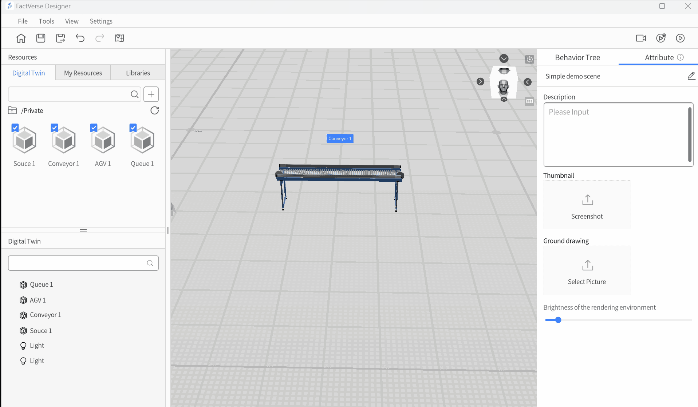Viewport: 698px width, 407px height.
Task: Click the camera record icon
Action: point(641,38)
